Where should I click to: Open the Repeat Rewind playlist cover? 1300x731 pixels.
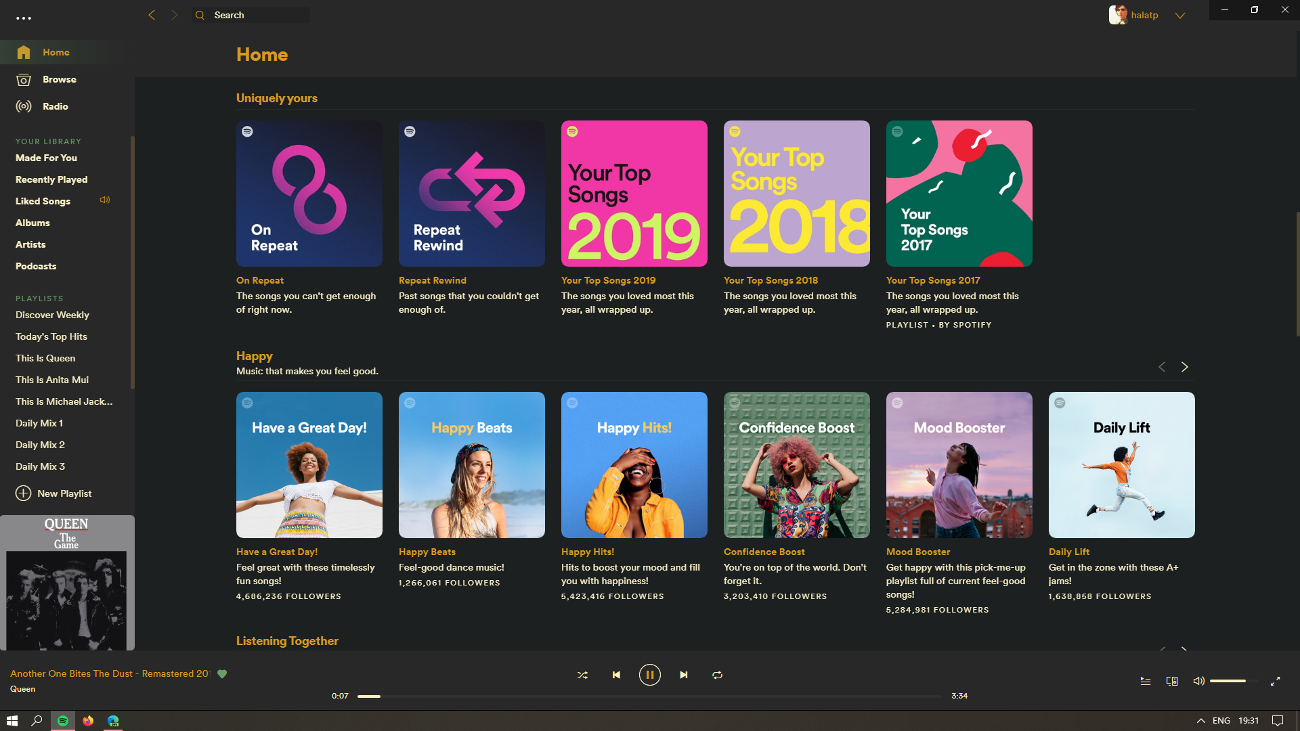(472, 194)
